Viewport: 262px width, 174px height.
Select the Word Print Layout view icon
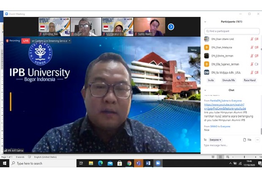[x=221, y=157]
